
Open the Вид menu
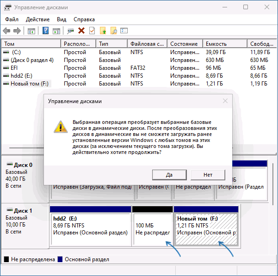pos(62,19)
